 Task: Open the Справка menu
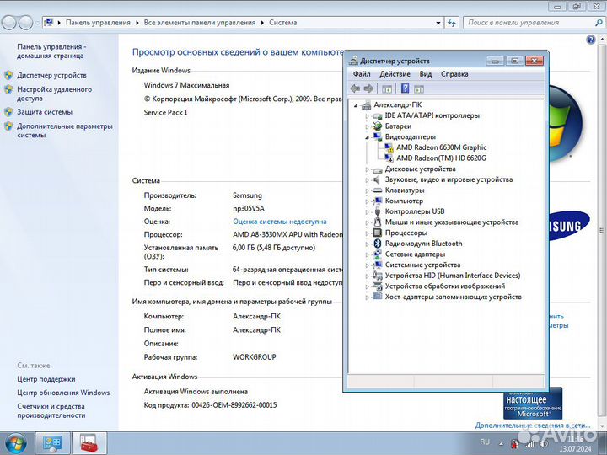click(x=454, y=74)
